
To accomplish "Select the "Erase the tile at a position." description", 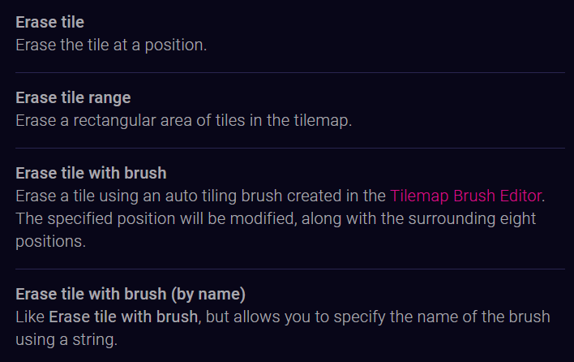I will [111, 45].
